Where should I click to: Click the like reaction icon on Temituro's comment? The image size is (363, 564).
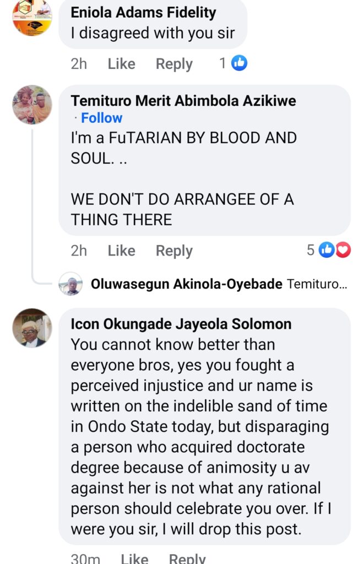click(x=327, y=250)
